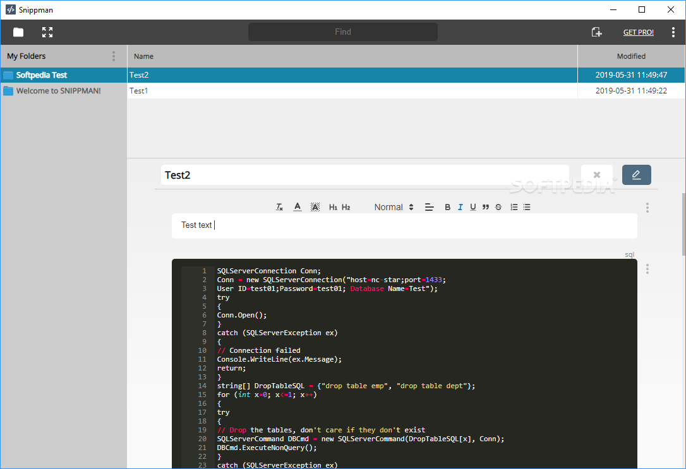Toggle italic formatting

pos(460,207)
